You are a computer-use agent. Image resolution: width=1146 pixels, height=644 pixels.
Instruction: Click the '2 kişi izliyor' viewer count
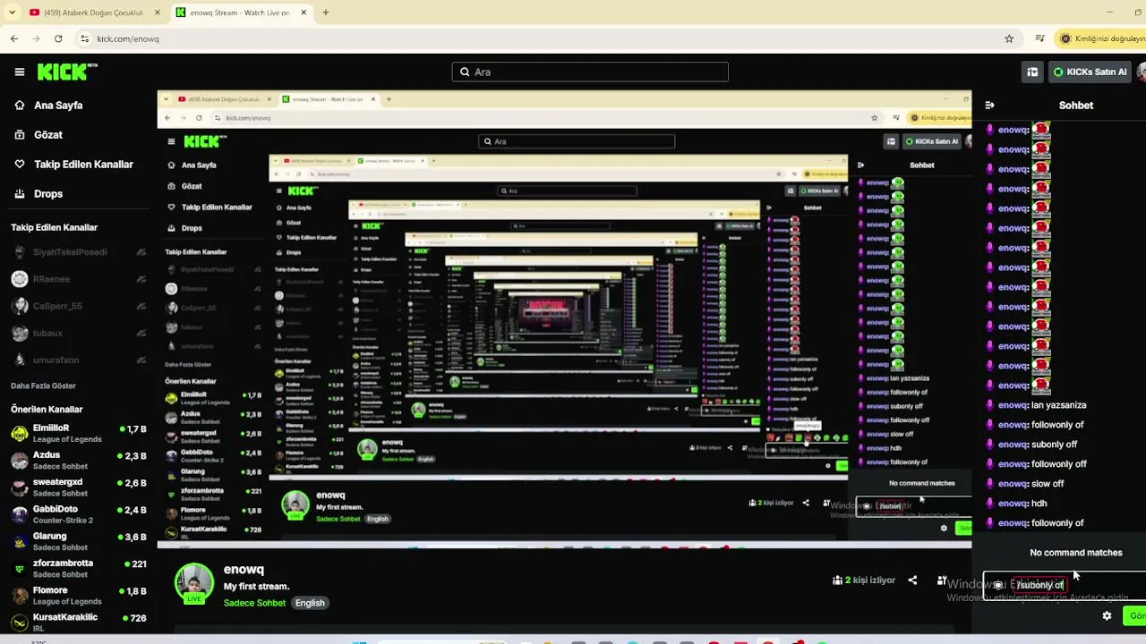(x=864, y=580)
